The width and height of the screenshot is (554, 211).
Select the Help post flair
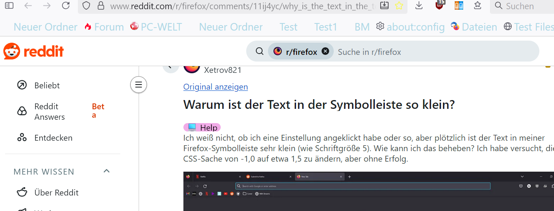(202, 127)
